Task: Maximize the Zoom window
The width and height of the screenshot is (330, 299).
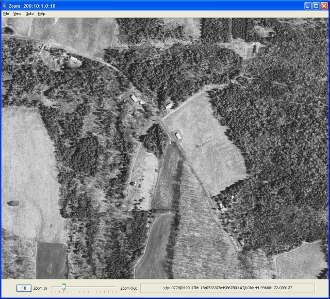Action: coord(316,5)
